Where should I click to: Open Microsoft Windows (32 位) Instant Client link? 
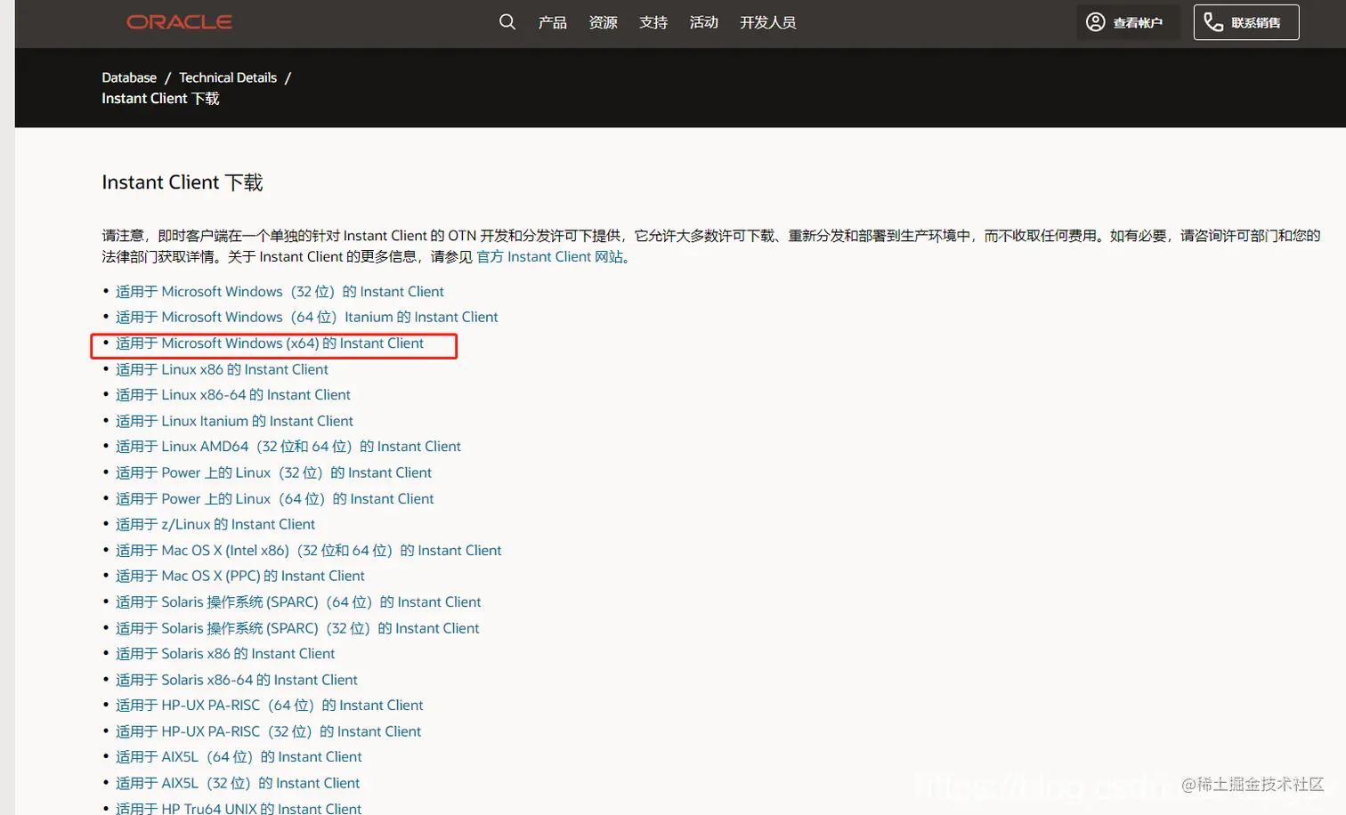280,291
